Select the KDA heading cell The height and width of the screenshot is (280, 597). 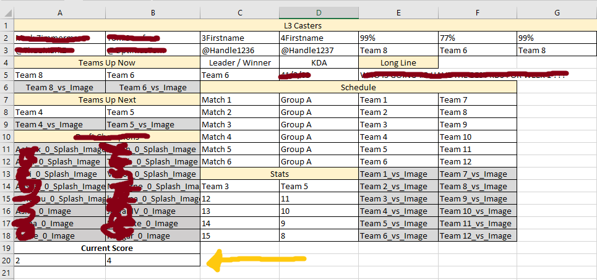pos(319,63)
